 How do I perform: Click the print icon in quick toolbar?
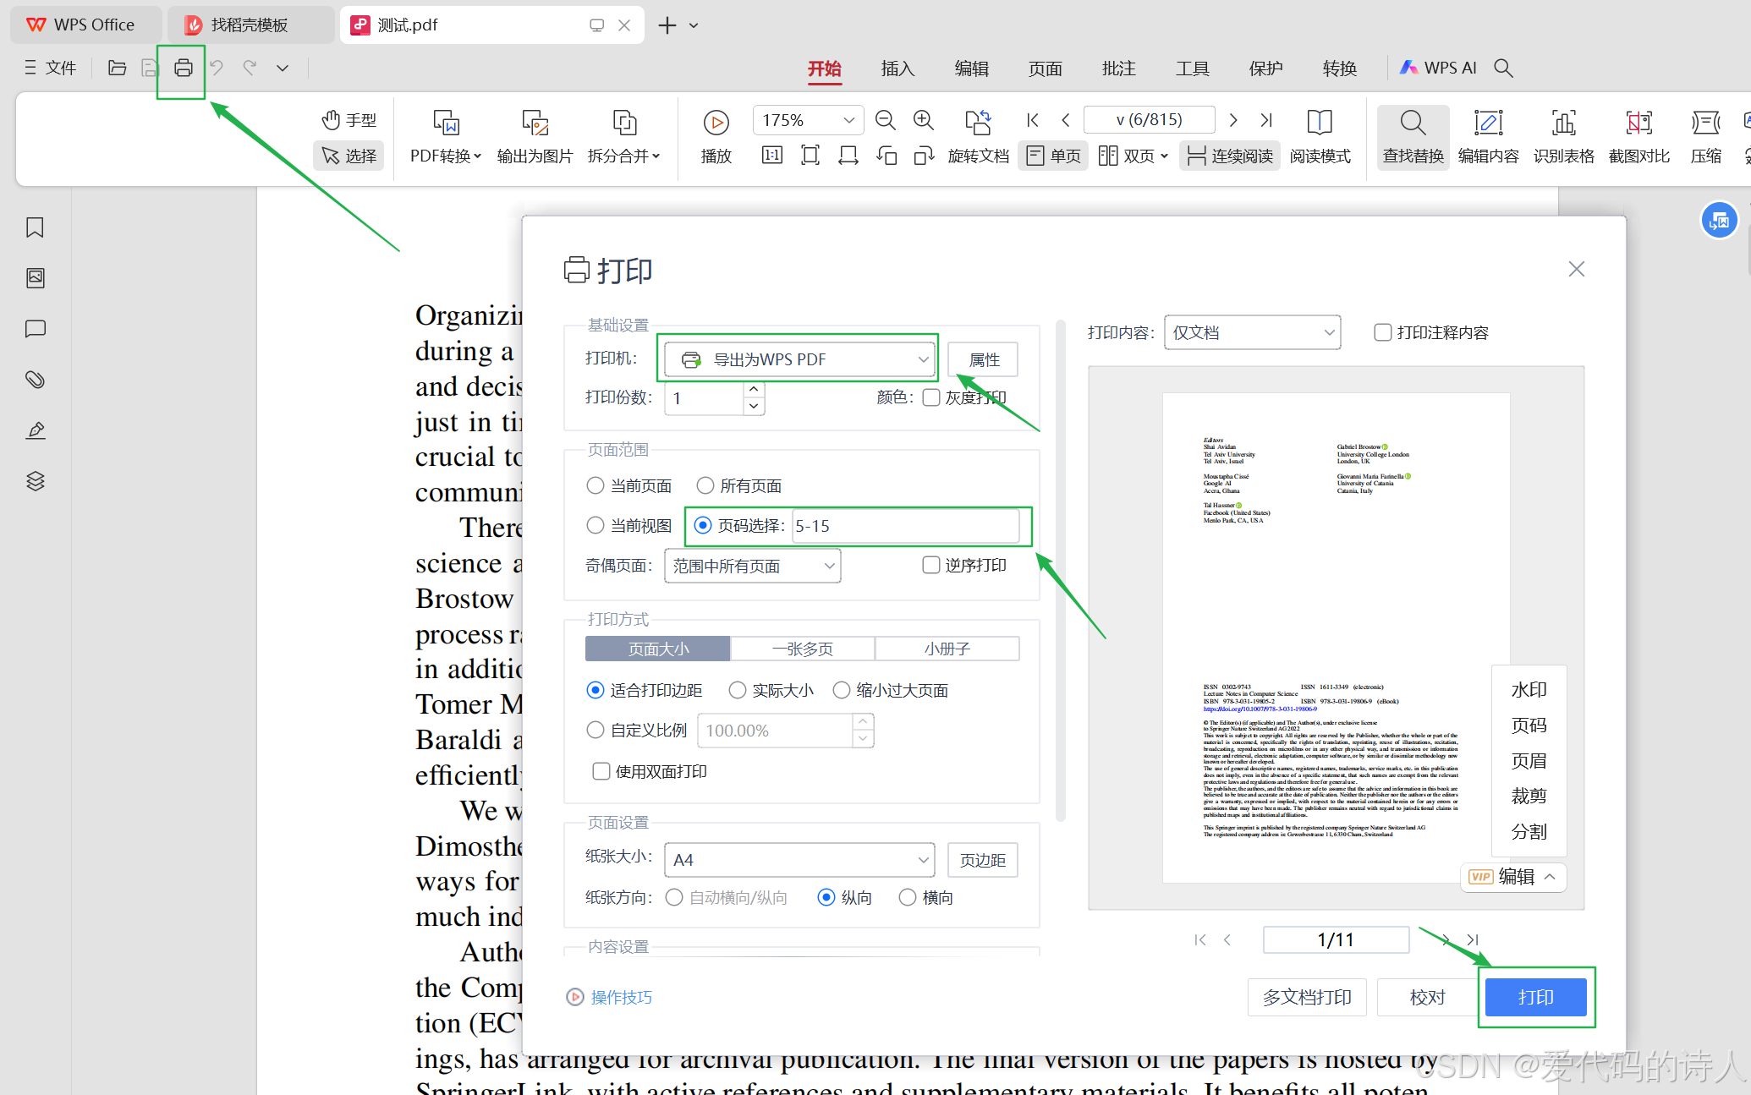[x=183, y=68]
